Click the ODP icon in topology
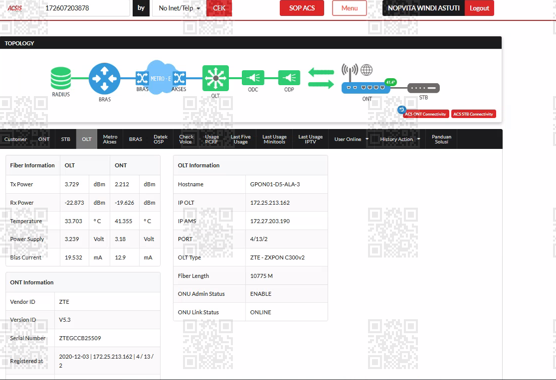556x380 pixels. pyautogui.click(x=289, y=78)
